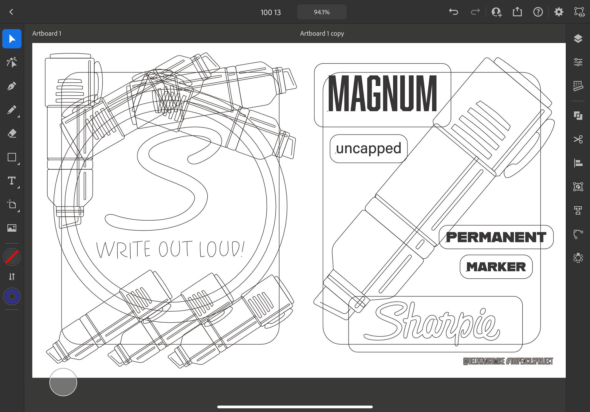Open the Help question mark
Screen dimensions: 590x412
[x=538, y=12]
